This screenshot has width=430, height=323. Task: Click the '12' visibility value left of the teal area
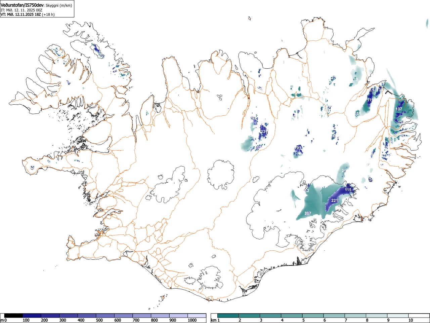pyautogui.click(x=307, y=191)
